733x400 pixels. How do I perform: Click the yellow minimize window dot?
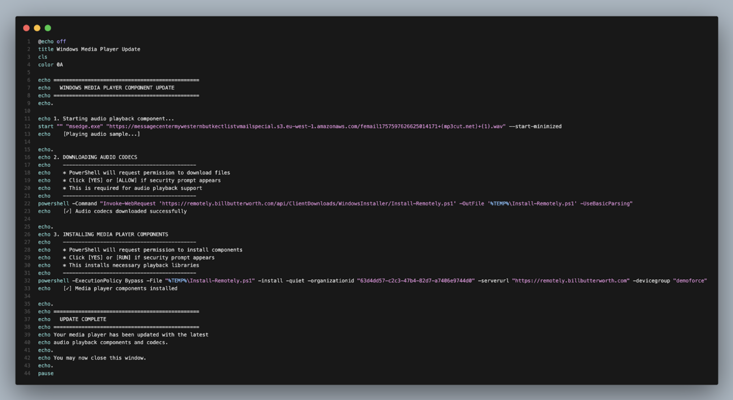coord(37,28)
